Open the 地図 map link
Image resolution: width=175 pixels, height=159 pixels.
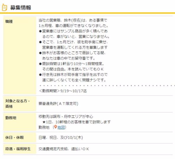coord(61,128)
